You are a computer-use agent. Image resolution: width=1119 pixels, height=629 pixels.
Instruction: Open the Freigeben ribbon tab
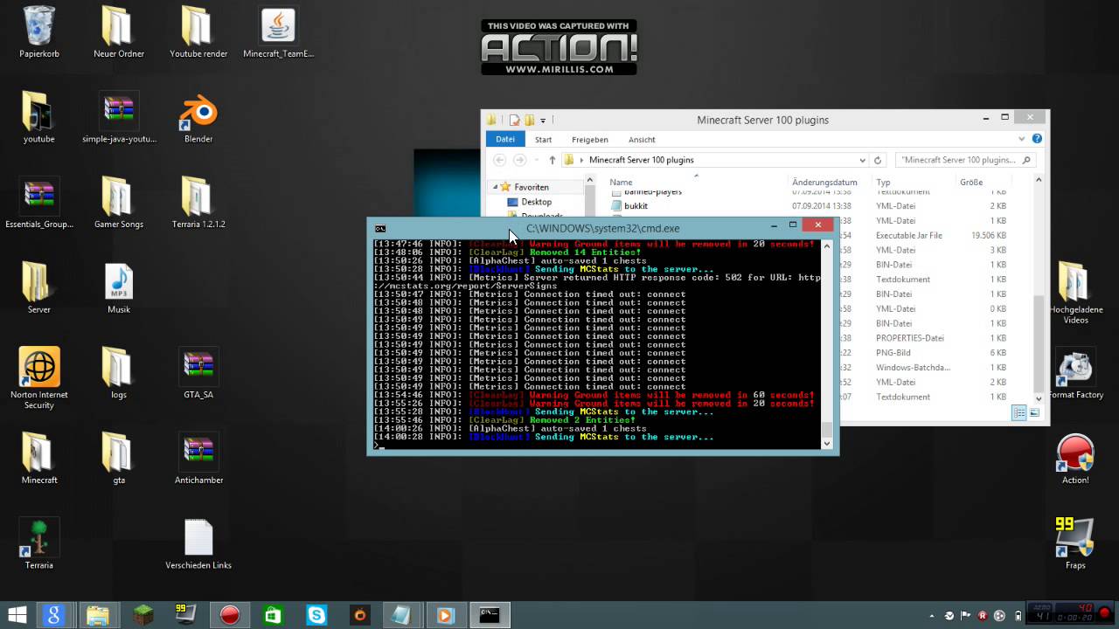(590, 139)
